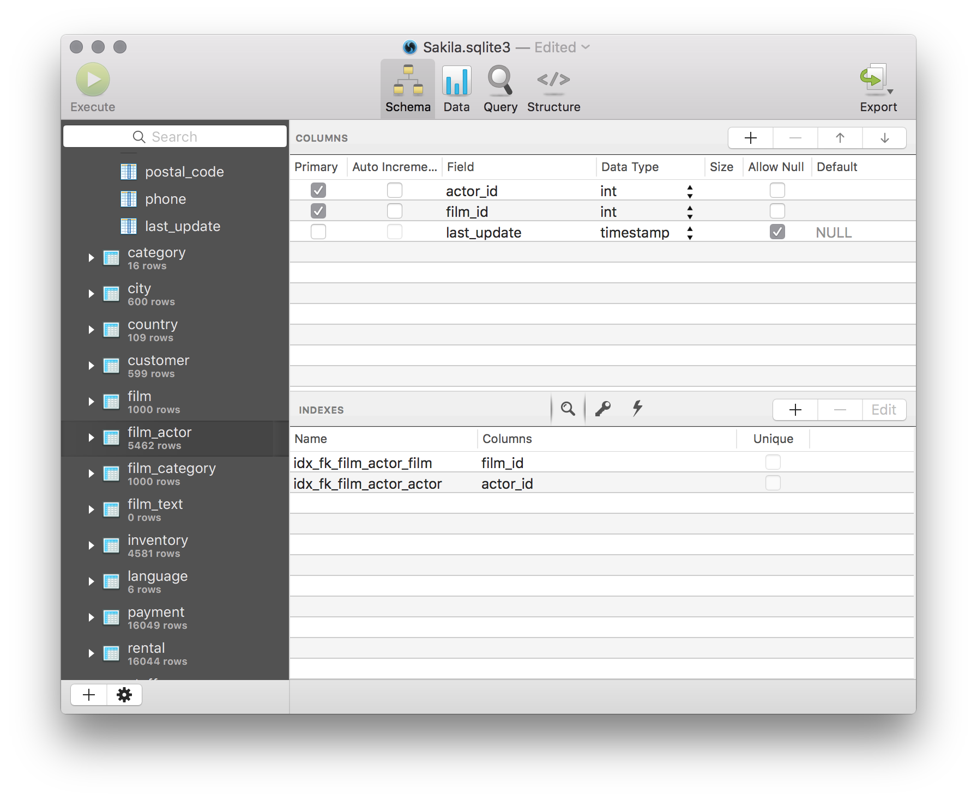Click the Execute button to run
This screenshot has width=977, height=801.
click(x=92, y=80)
